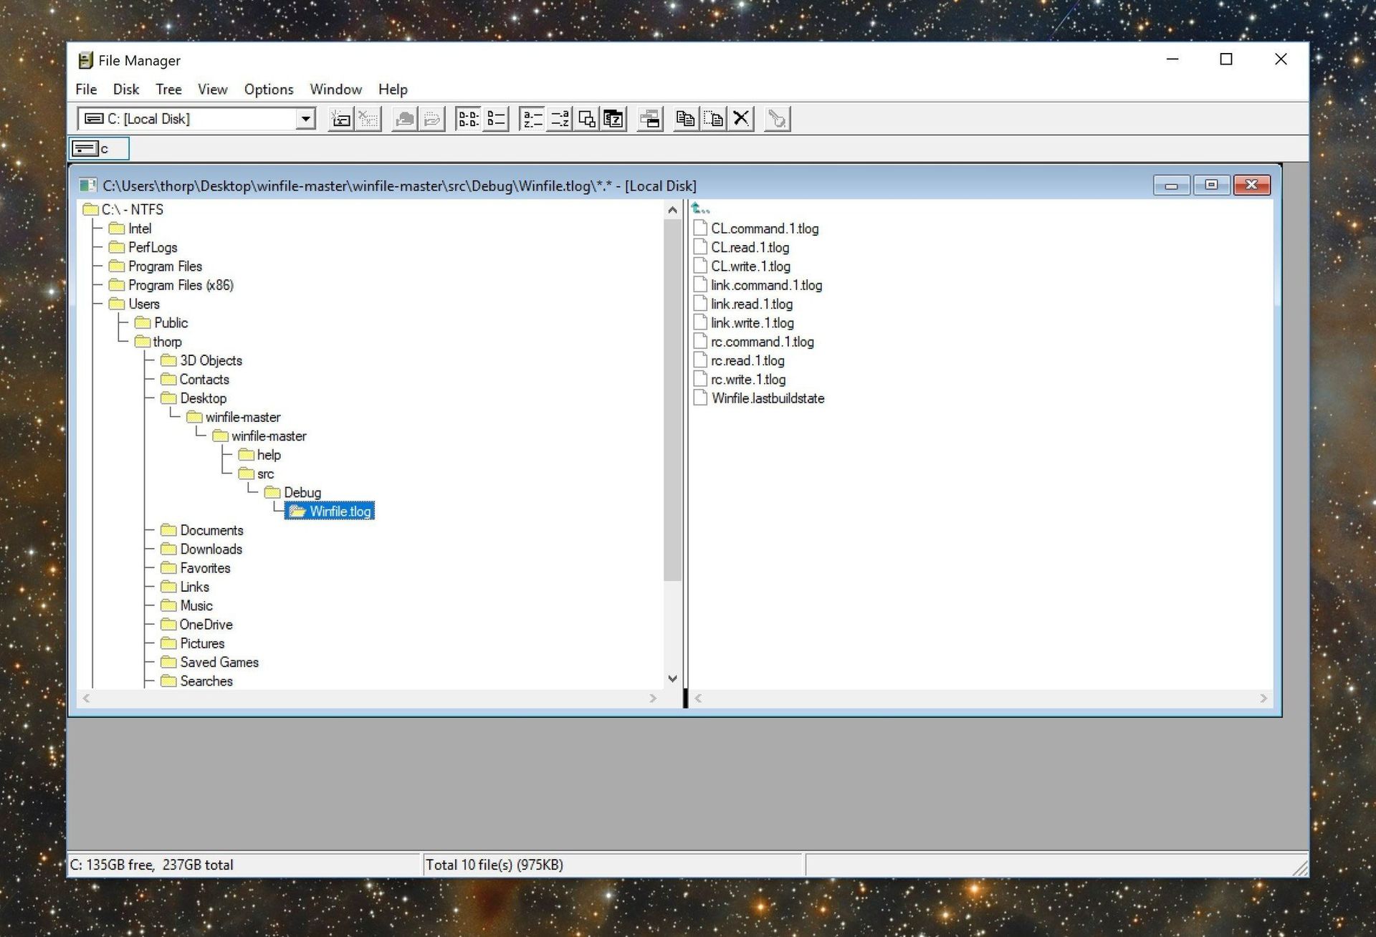Open the Tree menu
The width and height of the screenshot is (1376, 937).
[168, 89]
